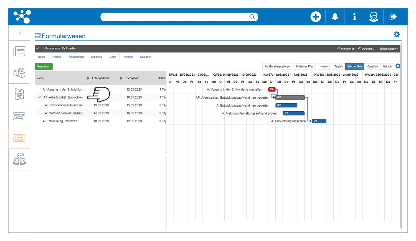Open the user profile avatar icon
The height and width of the screenshot is (241, 416).
pos(374,17)
